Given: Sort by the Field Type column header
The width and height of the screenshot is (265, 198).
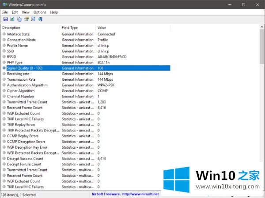Looking at the screenshot, I should coord(78,28).
